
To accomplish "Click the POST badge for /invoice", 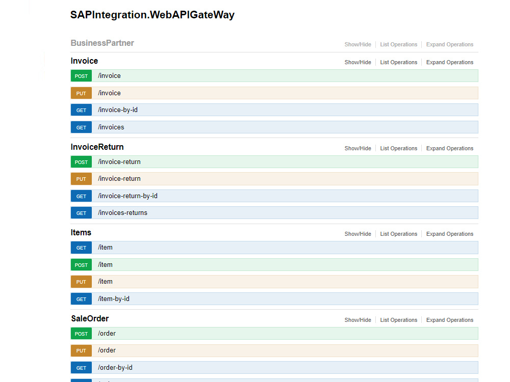I will point(81,76).
